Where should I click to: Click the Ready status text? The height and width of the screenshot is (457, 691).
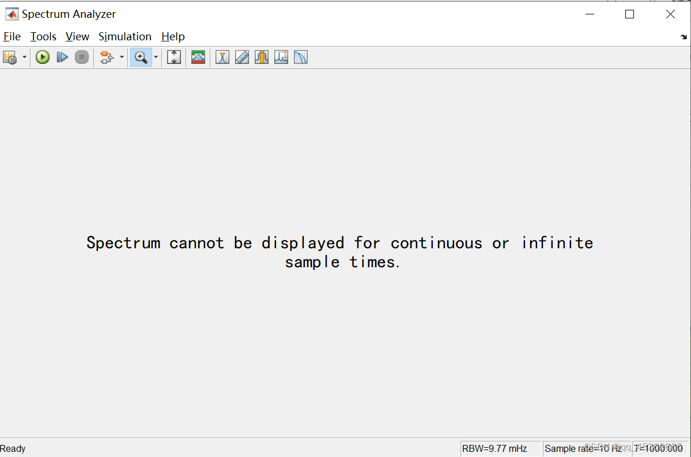coord(13,448)
